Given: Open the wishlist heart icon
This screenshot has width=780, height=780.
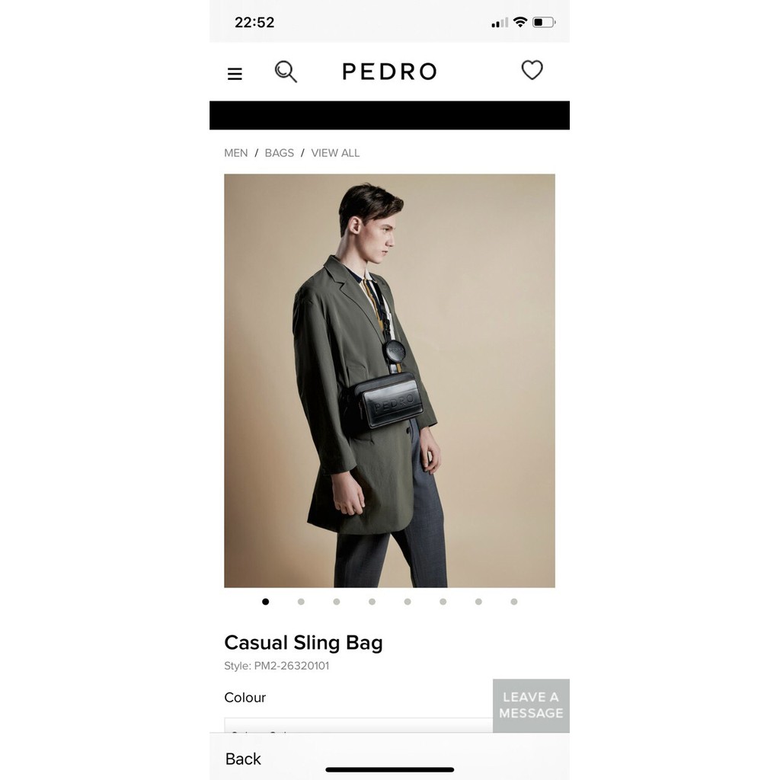Looking at the screenshot, I should tap(532, 70).
